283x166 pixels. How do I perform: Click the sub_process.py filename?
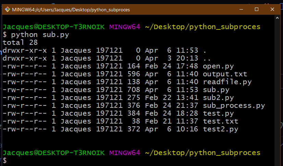(234, 105)
